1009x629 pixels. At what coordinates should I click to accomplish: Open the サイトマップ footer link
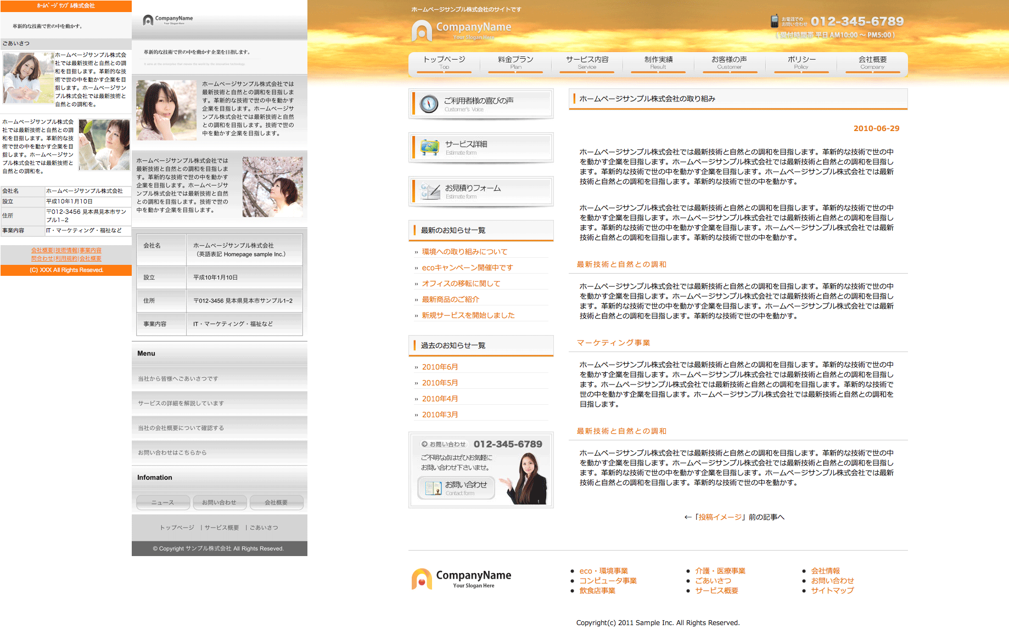click(832, 591)
